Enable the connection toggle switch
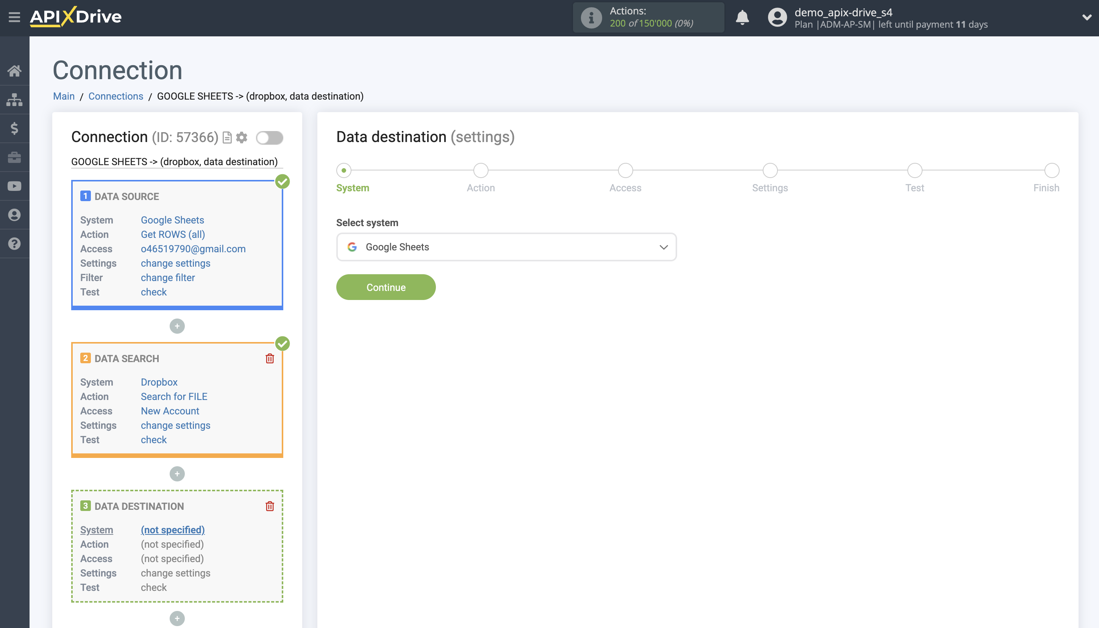The image size is (1099, 628). click(x=270, y=137)
